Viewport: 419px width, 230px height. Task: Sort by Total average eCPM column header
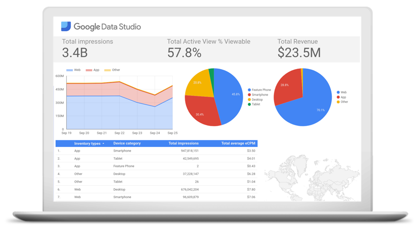pos(238,143)
